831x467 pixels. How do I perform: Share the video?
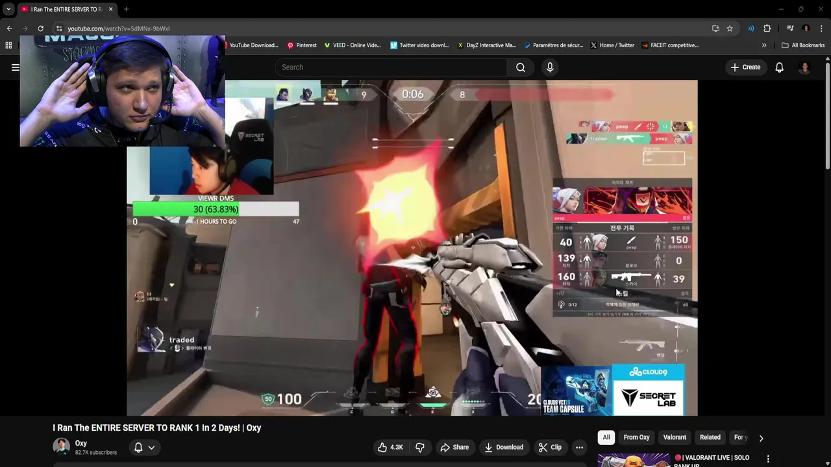pyautogui.click(x=454, y=448)
